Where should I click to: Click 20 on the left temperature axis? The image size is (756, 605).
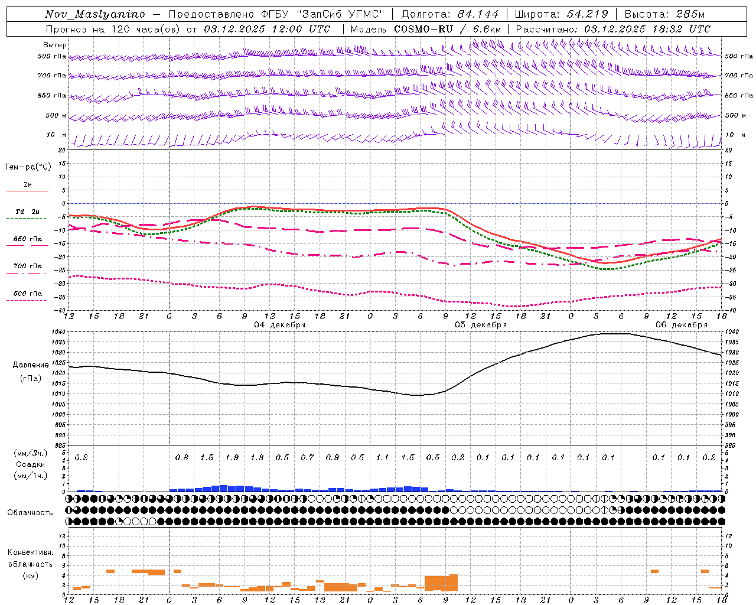tap(61, 150)
